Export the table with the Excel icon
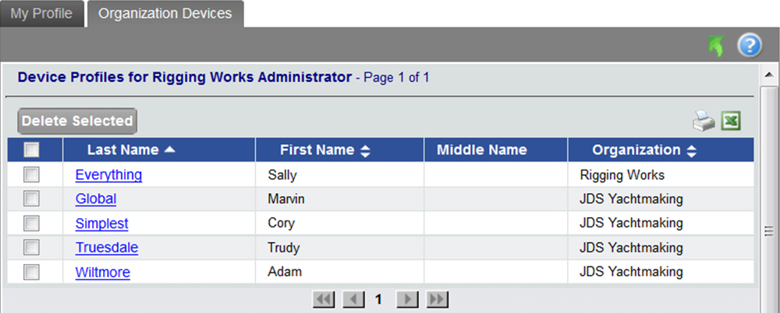Image resolution: width=780 pixels, height=313 pixels. click(x=731, y=121)
